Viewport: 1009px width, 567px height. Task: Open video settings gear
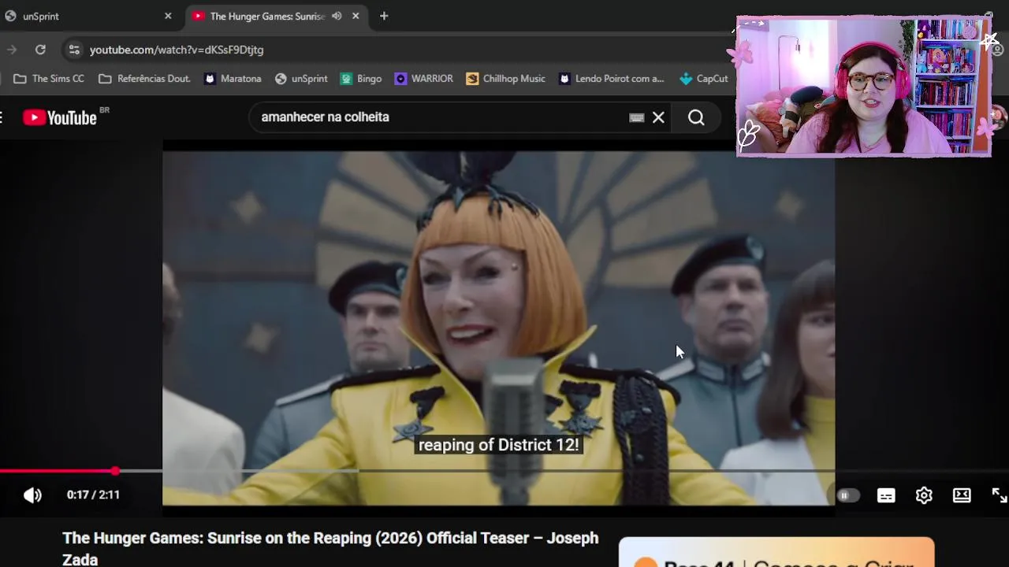tap(924, 495)
